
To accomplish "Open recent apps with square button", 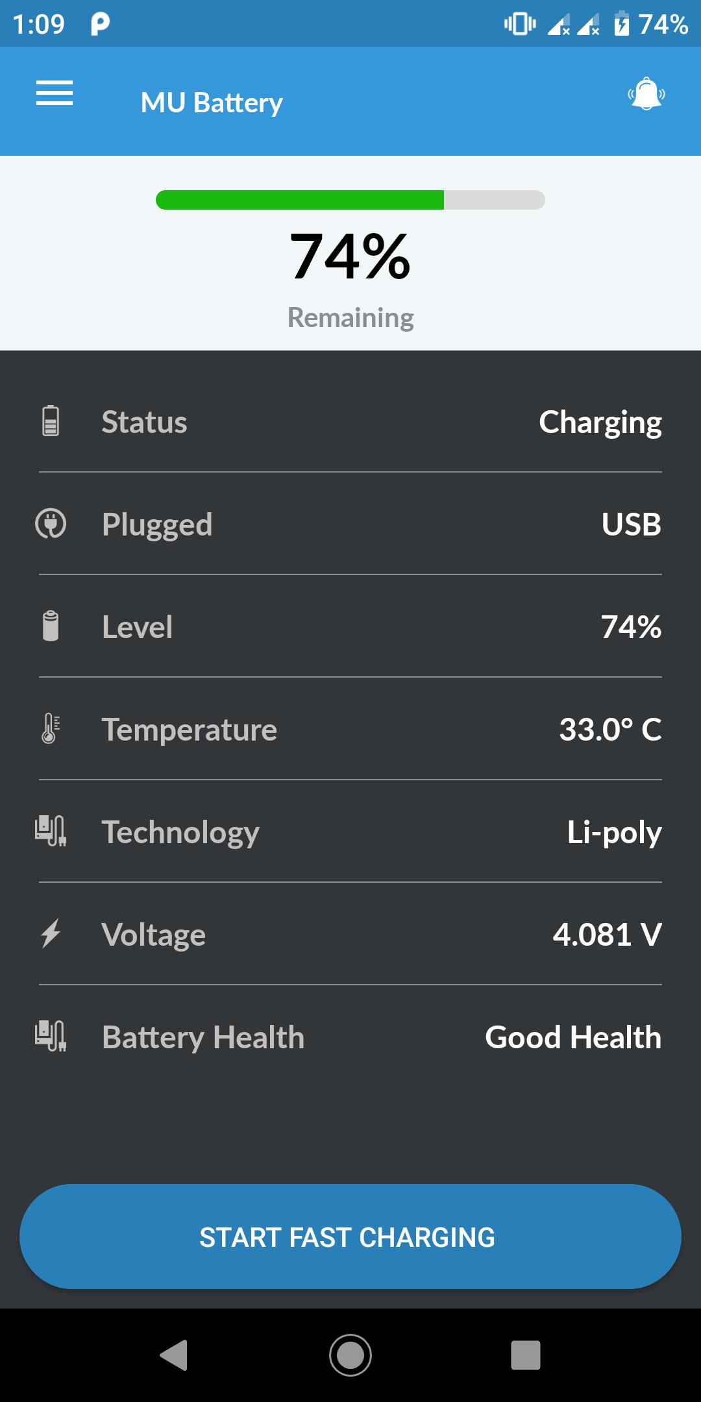I will coord(526,1355).
